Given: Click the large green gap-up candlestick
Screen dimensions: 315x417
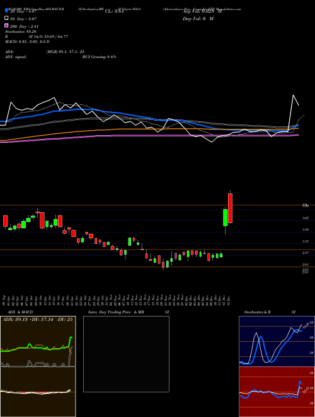Looking at the screenshot, I should pyautogui.click(x=226, y=217).
